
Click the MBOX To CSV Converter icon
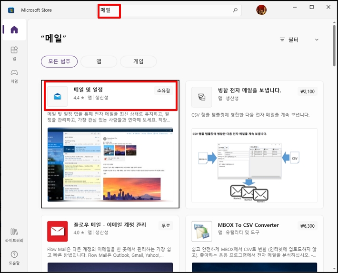click(x=202, y=232)
